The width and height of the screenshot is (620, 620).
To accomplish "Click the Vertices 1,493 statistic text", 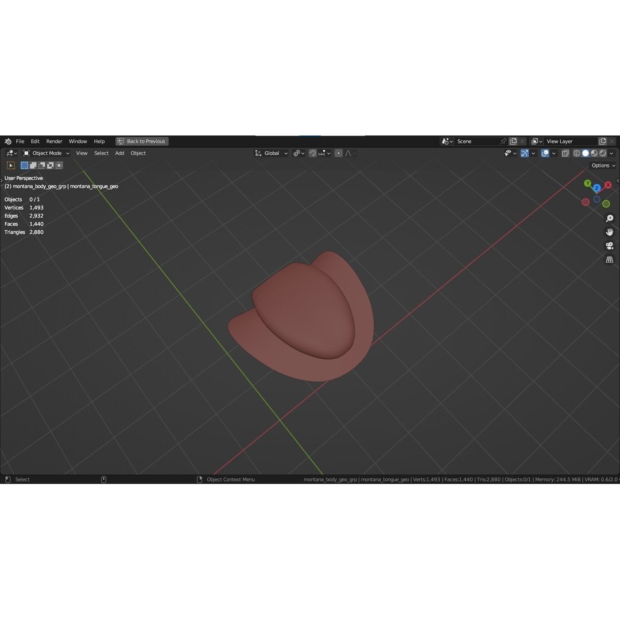I will point(24,208).
